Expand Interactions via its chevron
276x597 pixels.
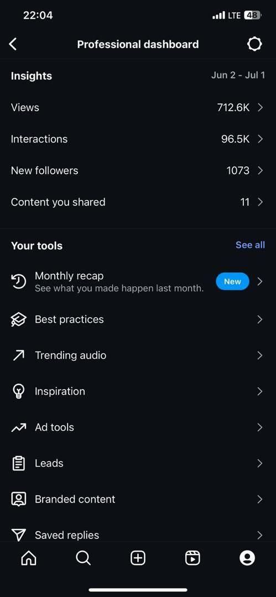click(x=261, y=139)
